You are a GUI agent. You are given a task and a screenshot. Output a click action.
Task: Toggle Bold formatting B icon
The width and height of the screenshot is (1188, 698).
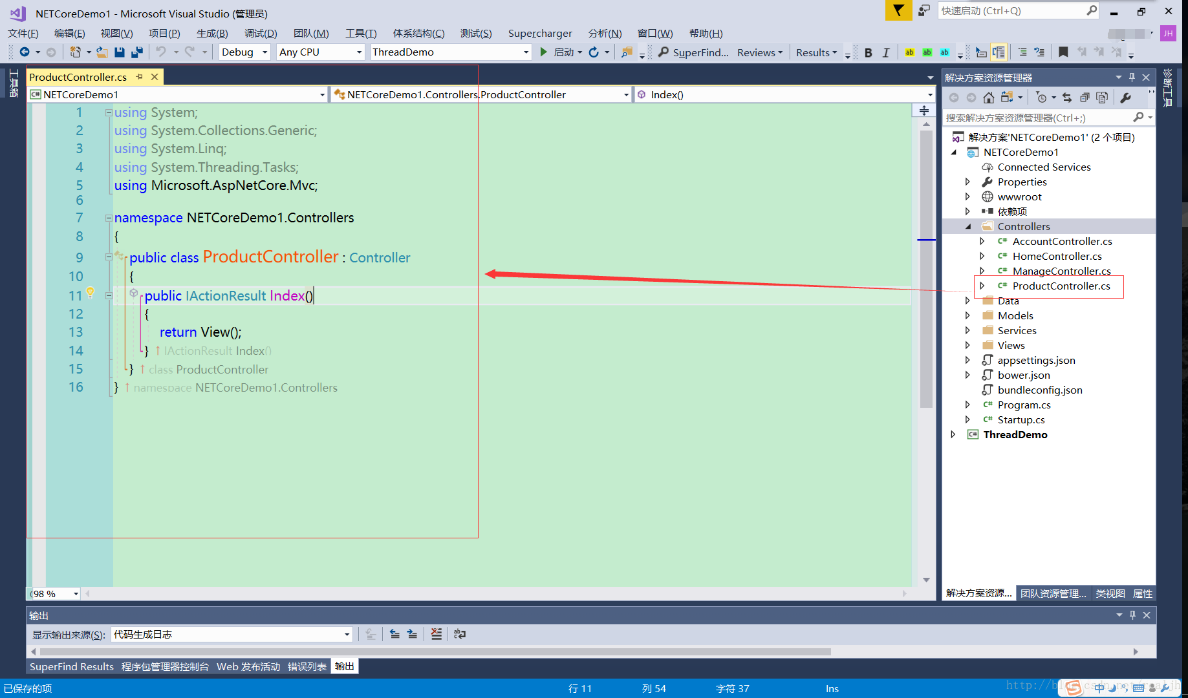point(869,52)
